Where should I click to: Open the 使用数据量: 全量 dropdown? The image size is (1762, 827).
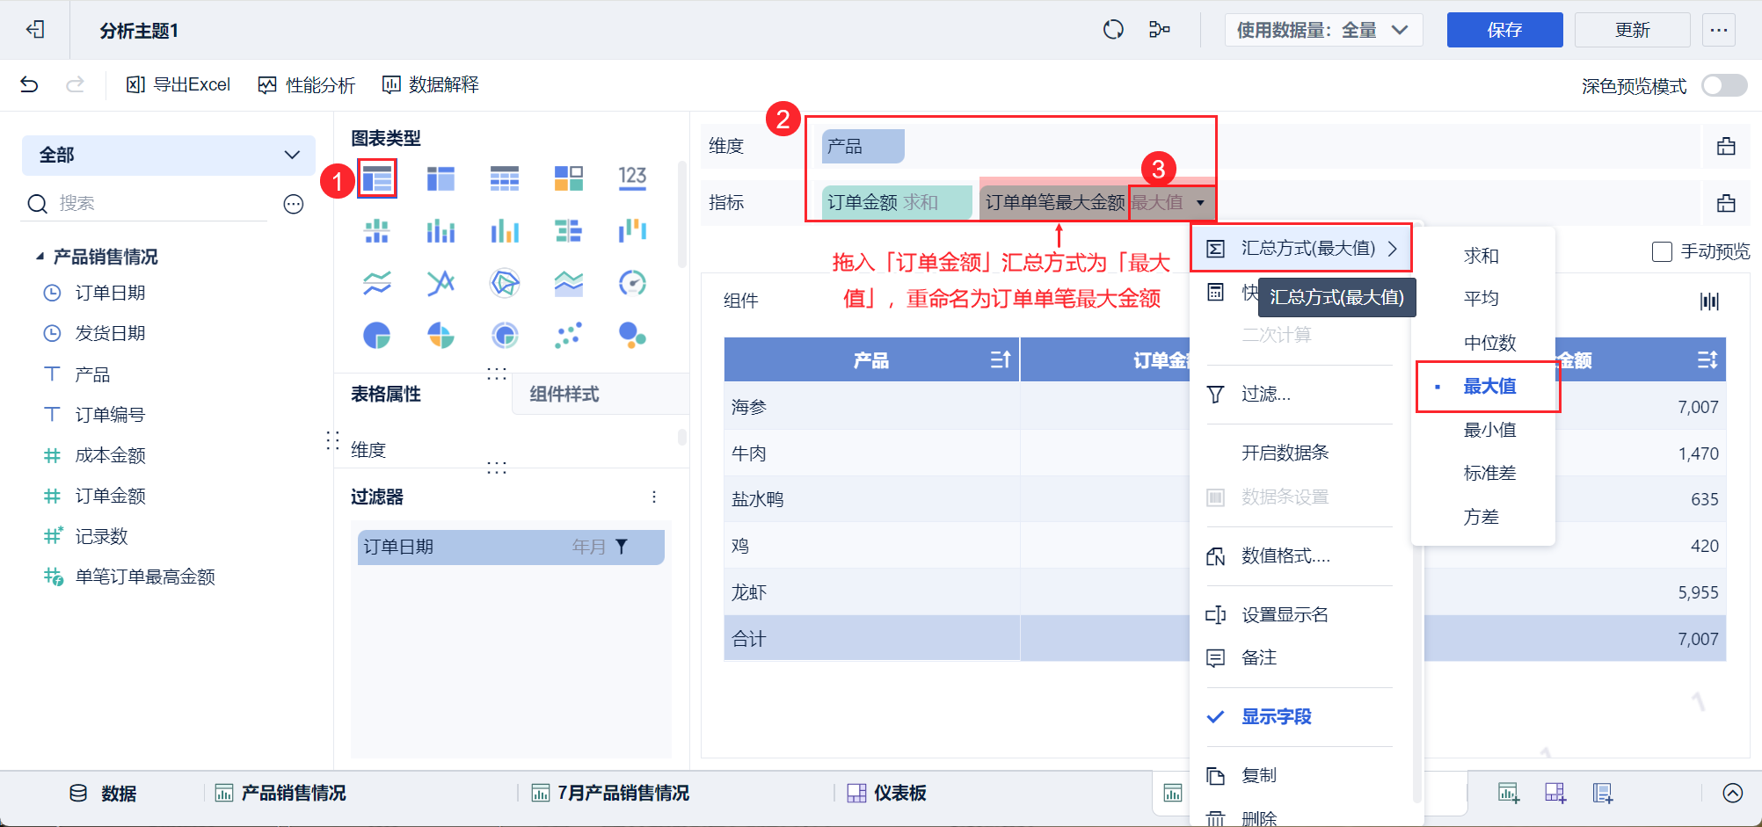tap(1322, 30)
